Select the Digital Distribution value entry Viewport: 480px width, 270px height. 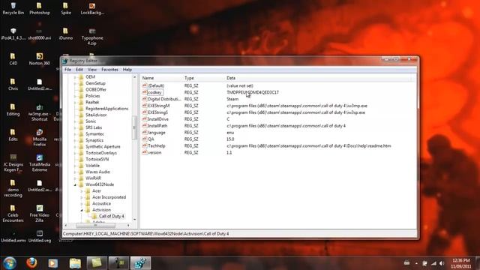(164, 99)
